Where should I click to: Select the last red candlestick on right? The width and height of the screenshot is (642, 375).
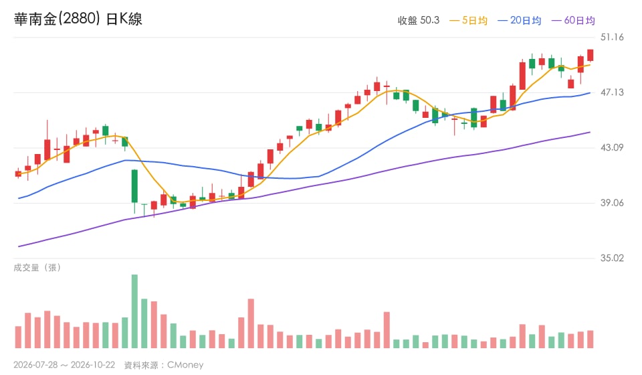tap(590, 56)
